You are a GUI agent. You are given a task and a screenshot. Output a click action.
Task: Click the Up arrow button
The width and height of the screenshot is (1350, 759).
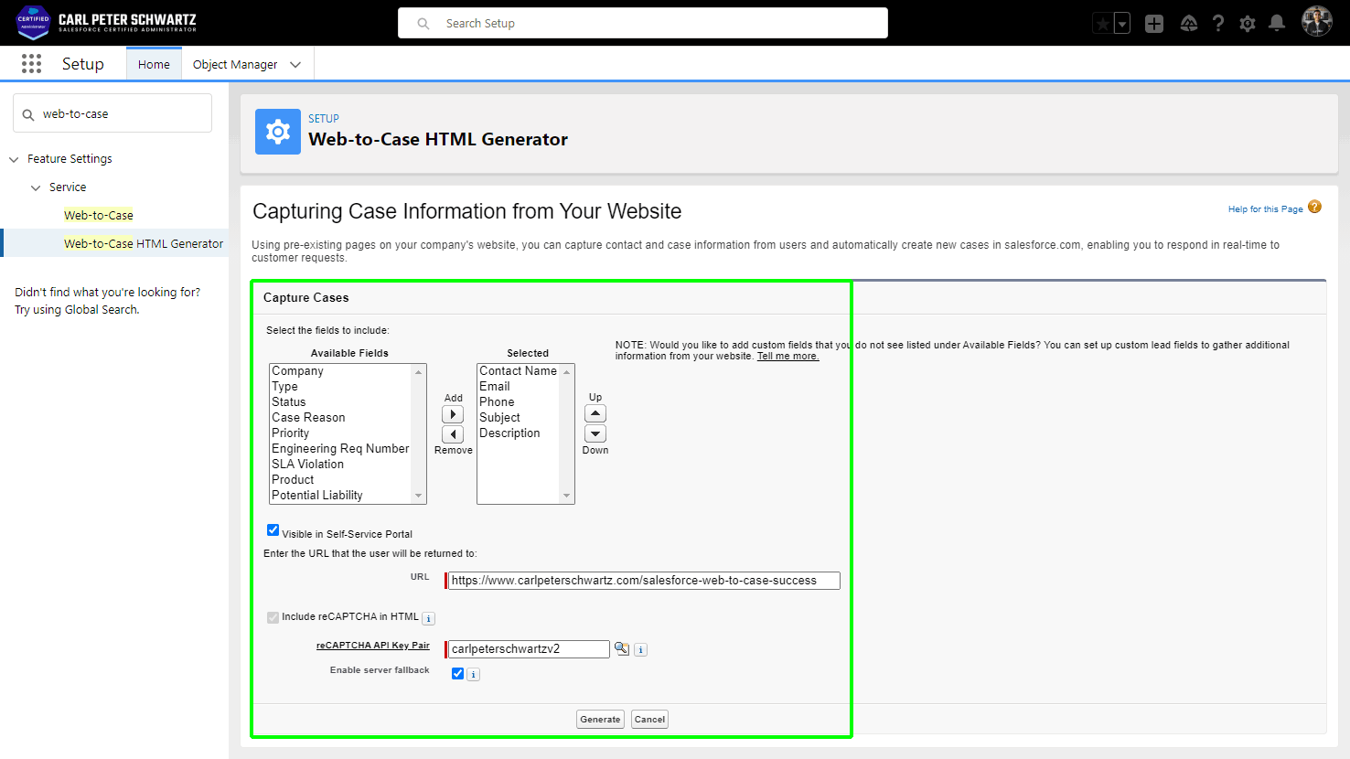(595, 413)
